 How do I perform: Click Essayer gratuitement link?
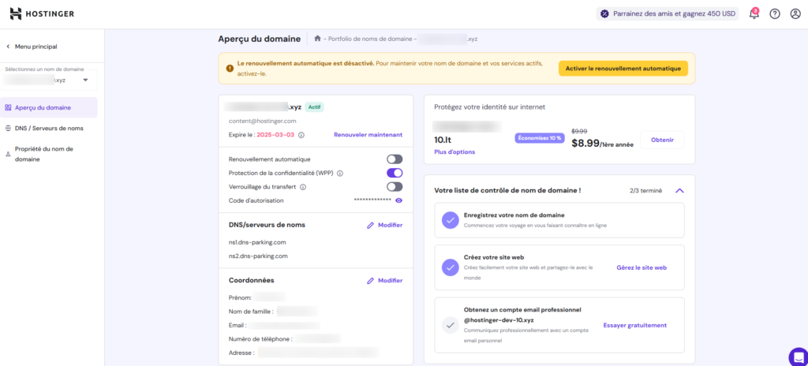[635, 325]
